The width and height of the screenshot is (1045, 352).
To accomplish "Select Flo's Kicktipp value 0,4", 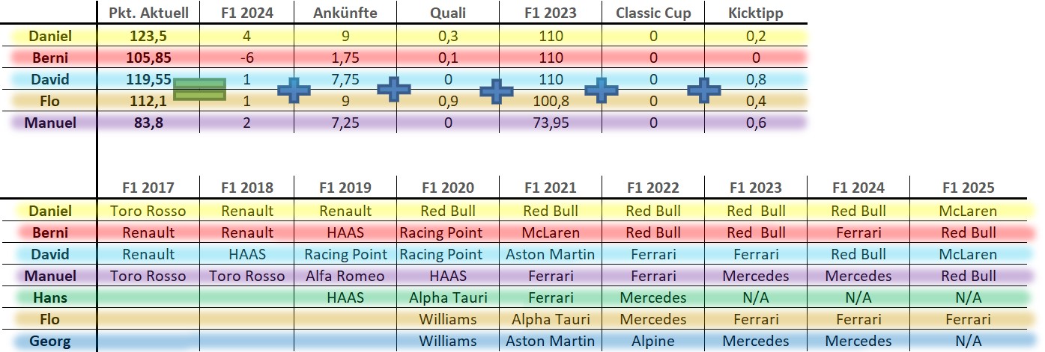I will pyautogui.click(x=756, y=101).
